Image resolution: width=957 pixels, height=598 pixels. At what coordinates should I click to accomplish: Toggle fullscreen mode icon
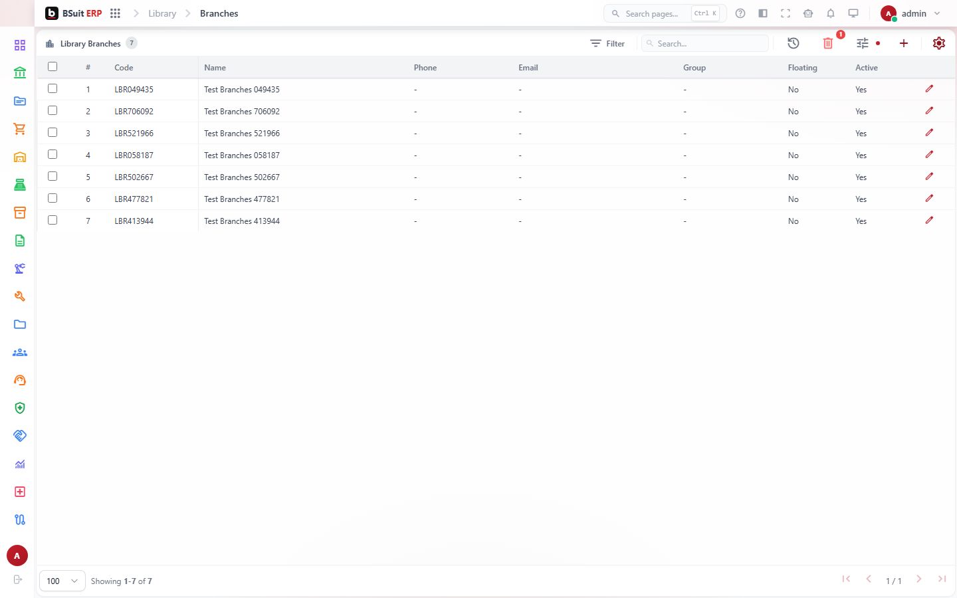786,13
